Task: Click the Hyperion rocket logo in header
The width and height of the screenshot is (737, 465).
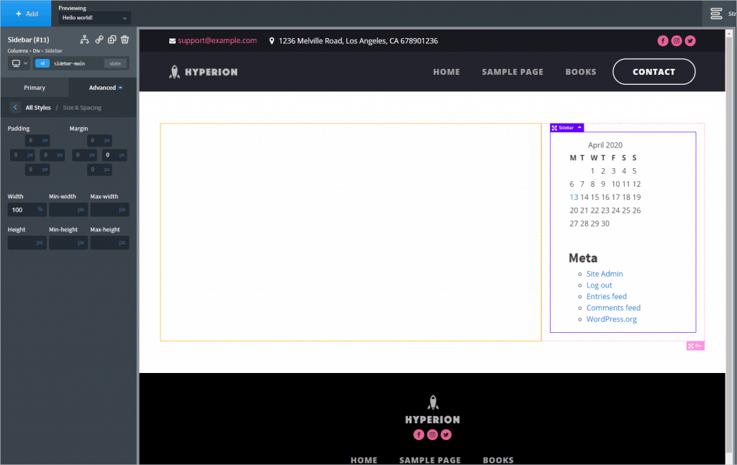Action: point(203,72)
